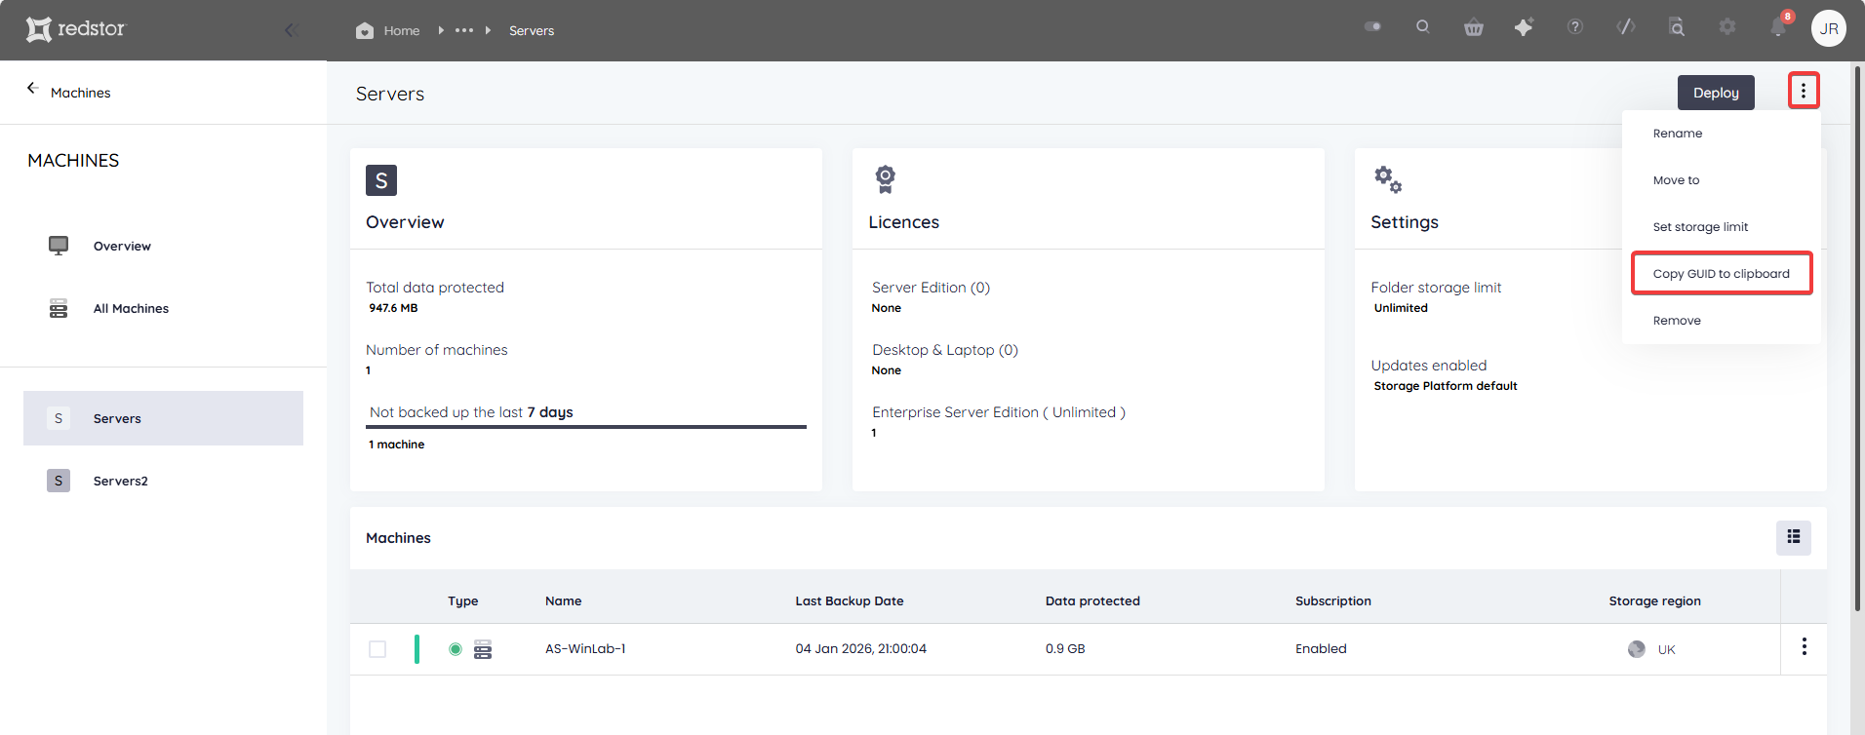The image size is (1865, 735).
Task: Select the Servers group in sidebar
Action: [163, 418]
